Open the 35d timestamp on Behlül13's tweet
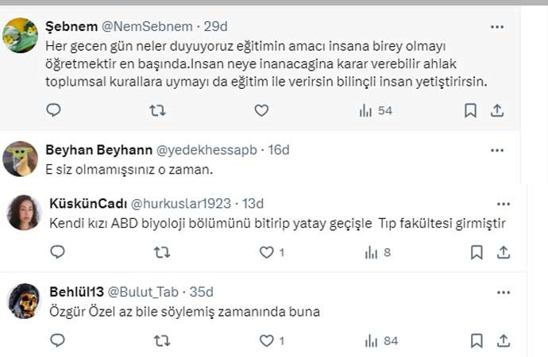The width and height of the screenshot is (548, 357). 200,292
